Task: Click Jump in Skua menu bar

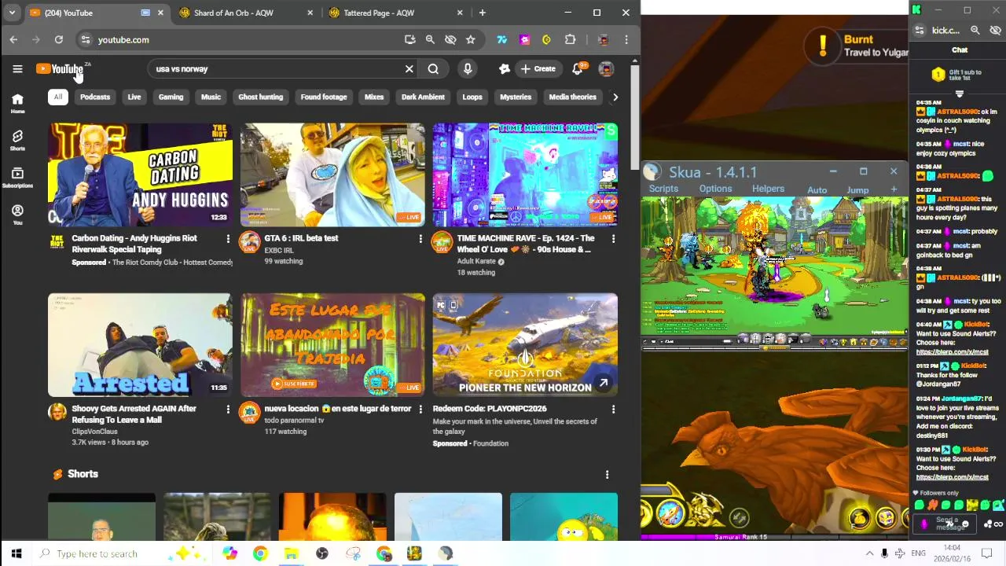Action: pyautogui.click(x=857, y=190)
